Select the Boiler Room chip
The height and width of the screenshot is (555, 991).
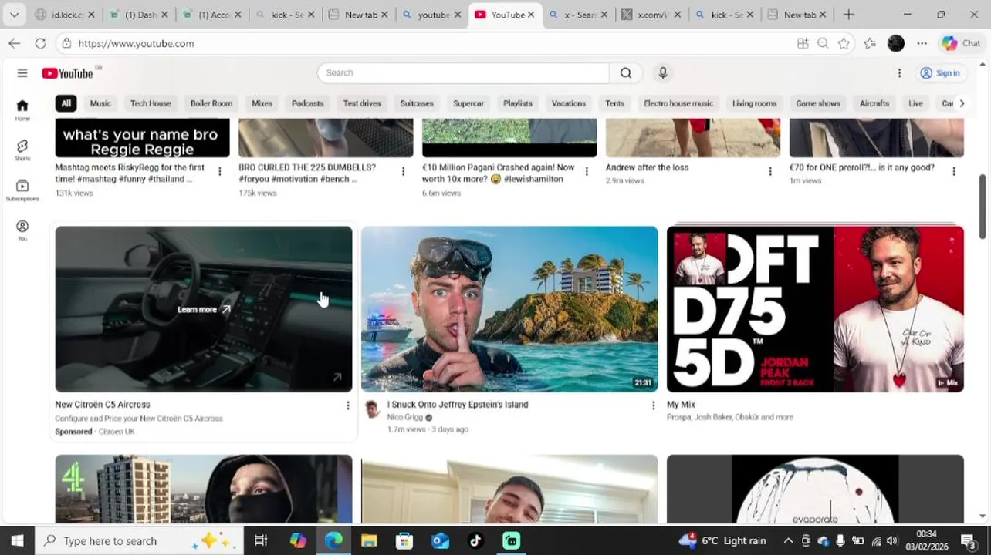(x=211, y=103)
